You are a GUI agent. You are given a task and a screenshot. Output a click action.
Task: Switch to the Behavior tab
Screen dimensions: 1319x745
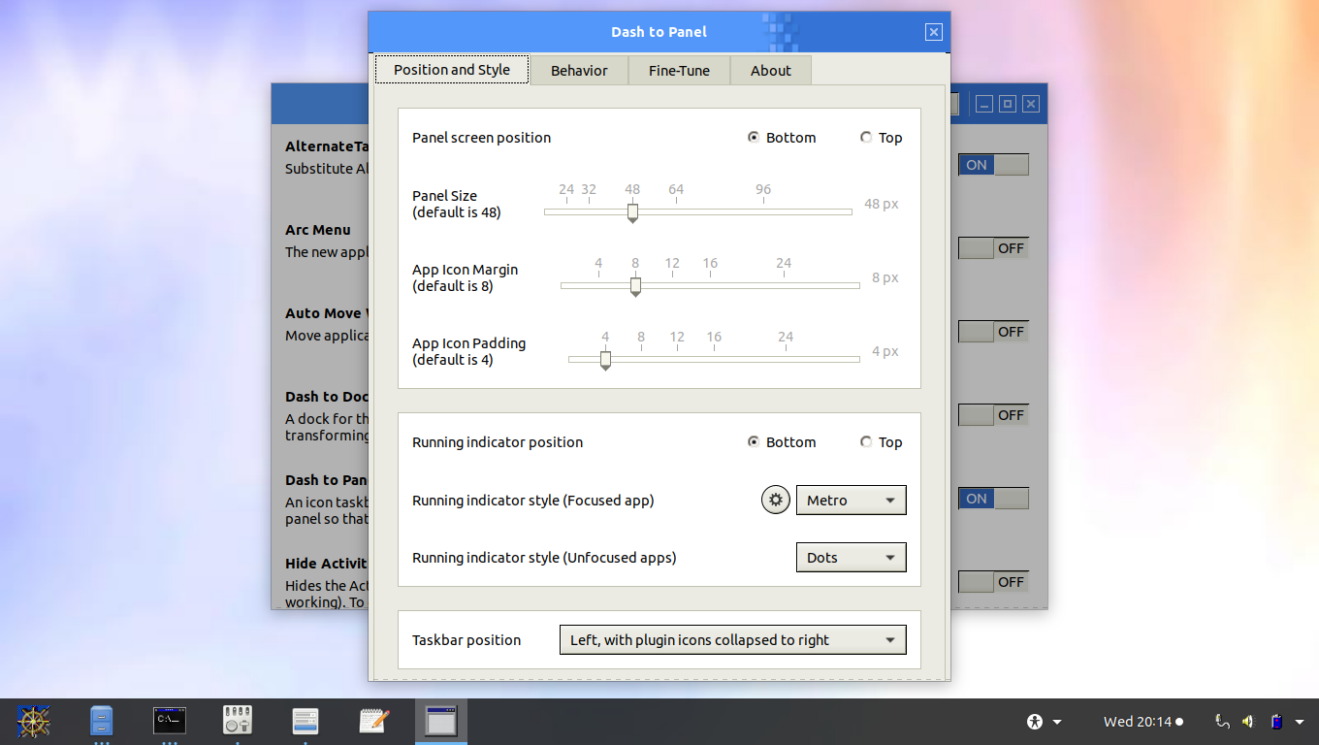[579, 71]
